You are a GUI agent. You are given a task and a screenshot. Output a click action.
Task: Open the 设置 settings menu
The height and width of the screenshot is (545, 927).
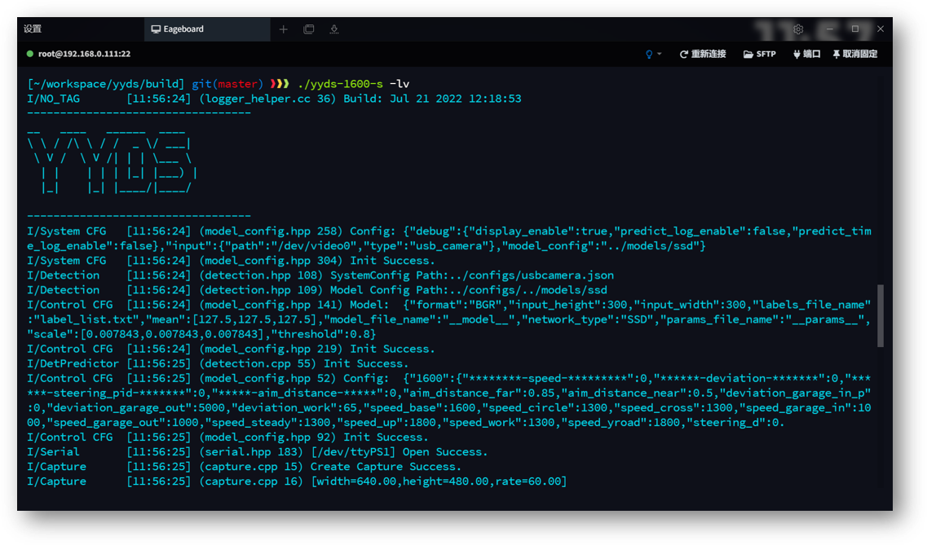click(33, 29)
